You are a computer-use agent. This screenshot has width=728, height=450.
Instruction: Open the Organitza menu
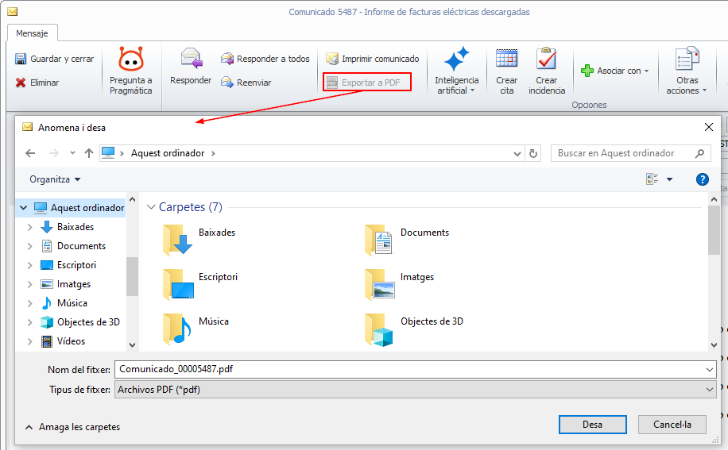point(55,179)
